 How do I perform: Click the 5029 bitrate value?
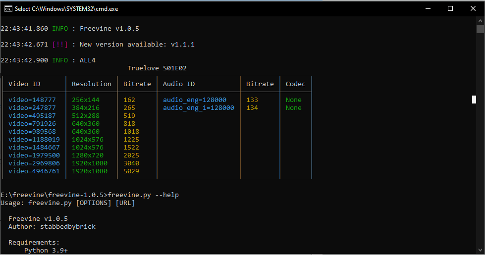pyautogui.click(x=131, y=171)
